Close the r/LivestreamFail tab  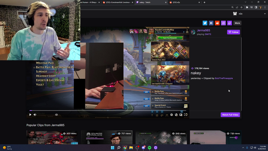(x=132, y=3)
